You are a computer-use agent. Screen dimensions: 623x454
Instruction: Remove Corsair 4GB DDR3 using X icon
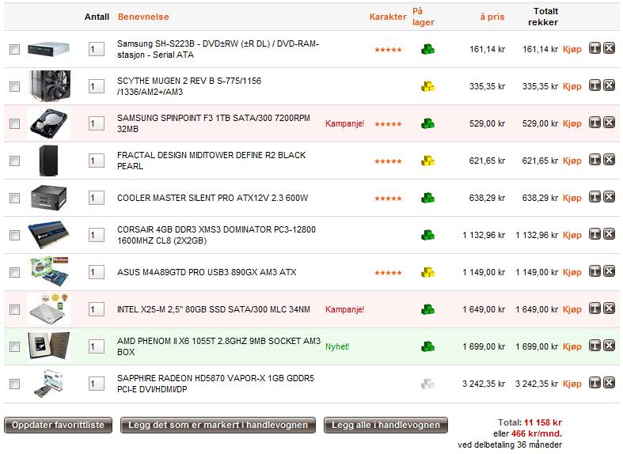point(609,234)
